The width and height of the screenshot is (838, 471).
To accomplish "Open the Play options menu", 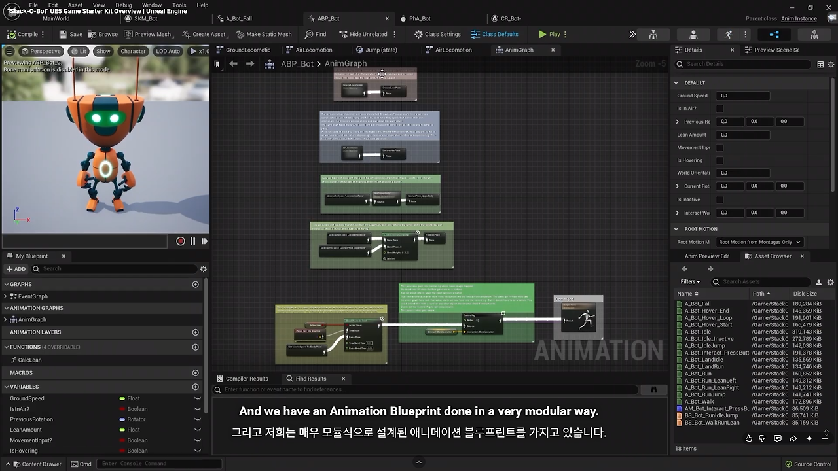I will point(565,34).
